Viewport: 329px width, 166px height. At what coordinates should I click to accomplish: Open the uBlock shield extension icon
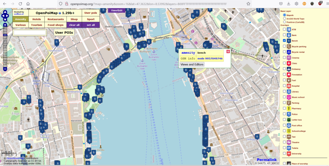click(320, 4)
